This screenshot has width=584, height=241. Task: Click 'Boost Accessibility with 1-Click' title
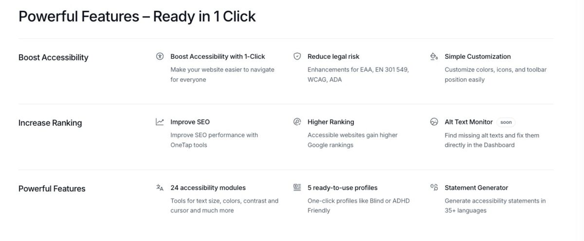pyautogui.click(x=218, y=56)
